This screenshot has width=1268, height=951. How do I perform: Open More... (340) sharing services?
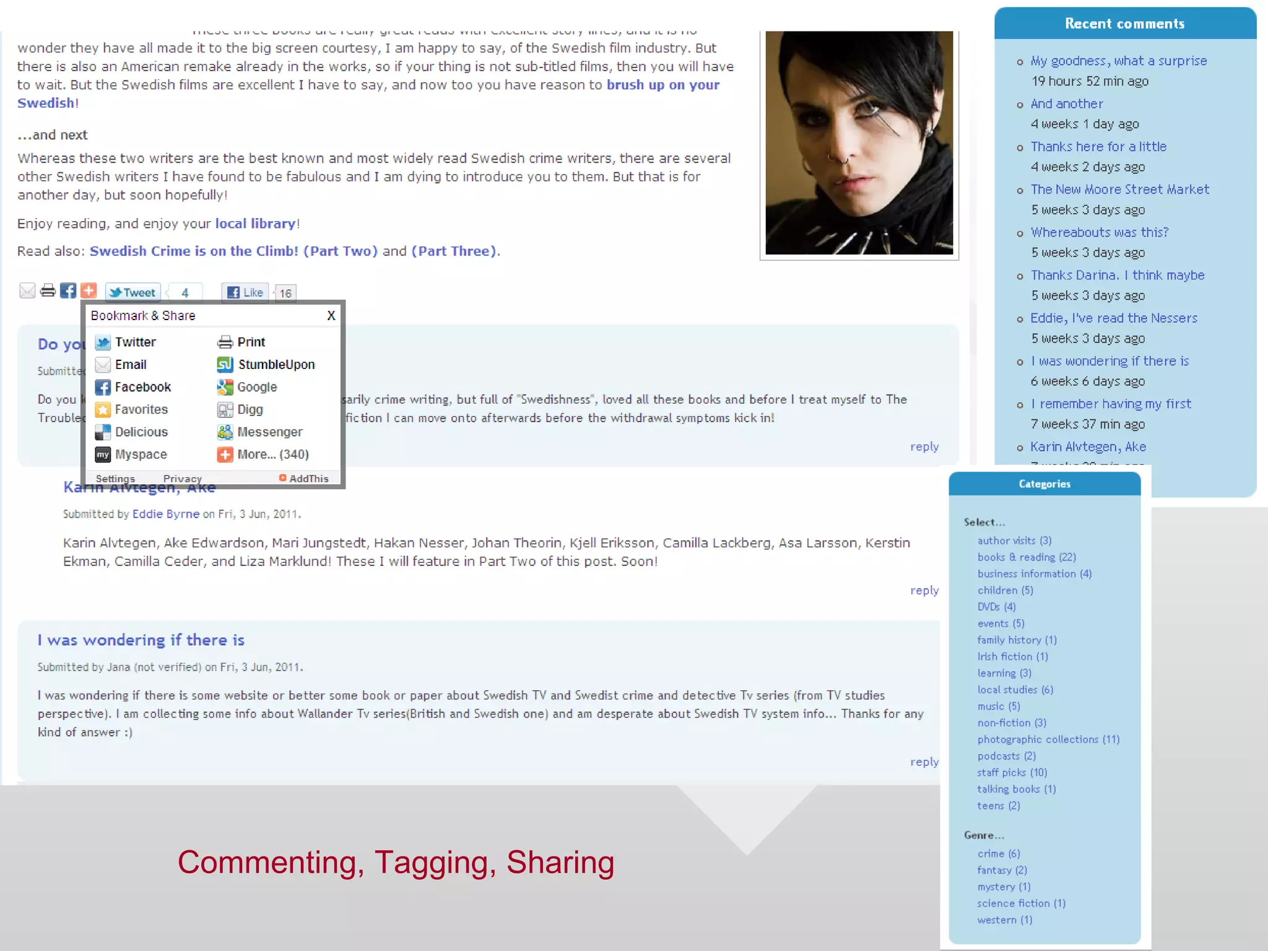pyautogui.click(x=263, y=454)
